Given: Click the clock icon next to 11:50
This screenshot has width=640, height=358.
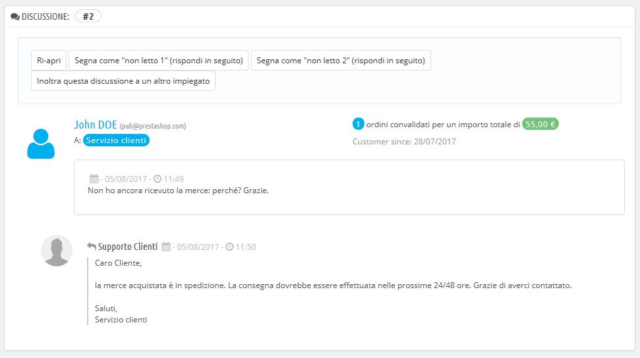Looking at the screenshot, I should coord(229,247).
